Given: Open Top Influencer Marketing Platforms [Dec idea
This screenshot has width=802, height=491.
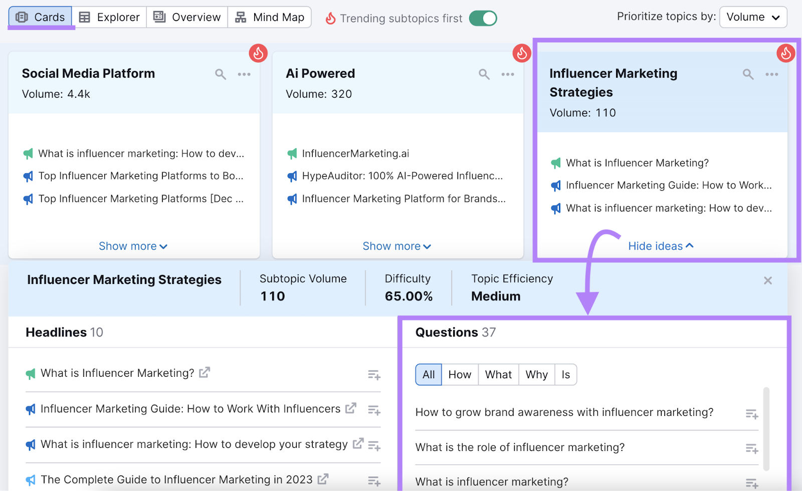Looking at the screenshot, I should pos(141,199).
